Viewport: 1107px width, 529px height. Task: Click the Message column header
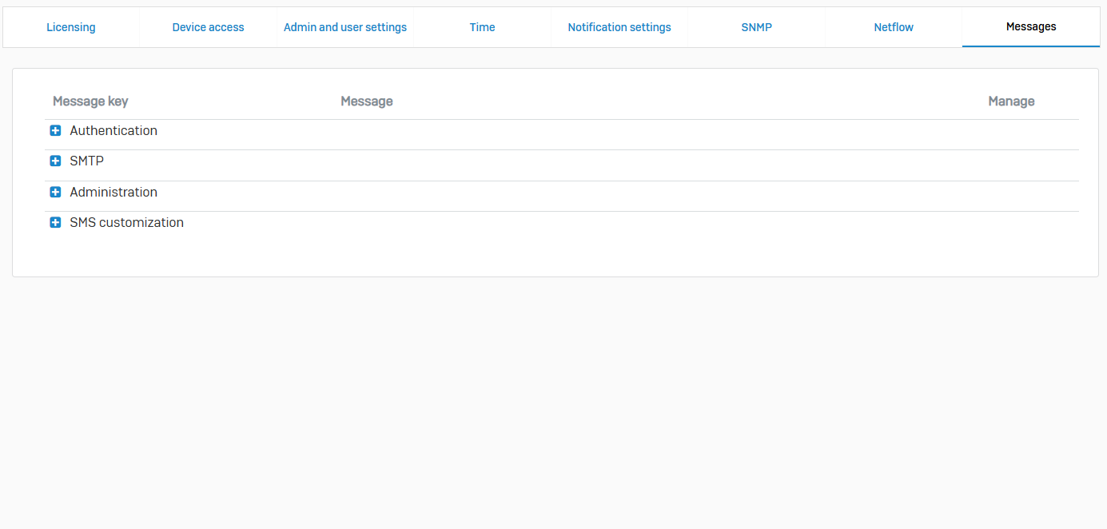point(366,101)
